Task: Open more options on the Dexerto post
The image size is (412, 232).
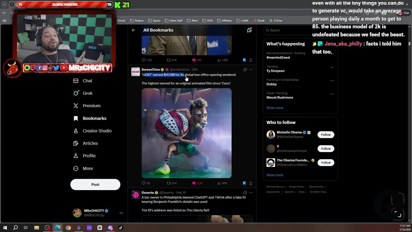Action: point(251,193)
